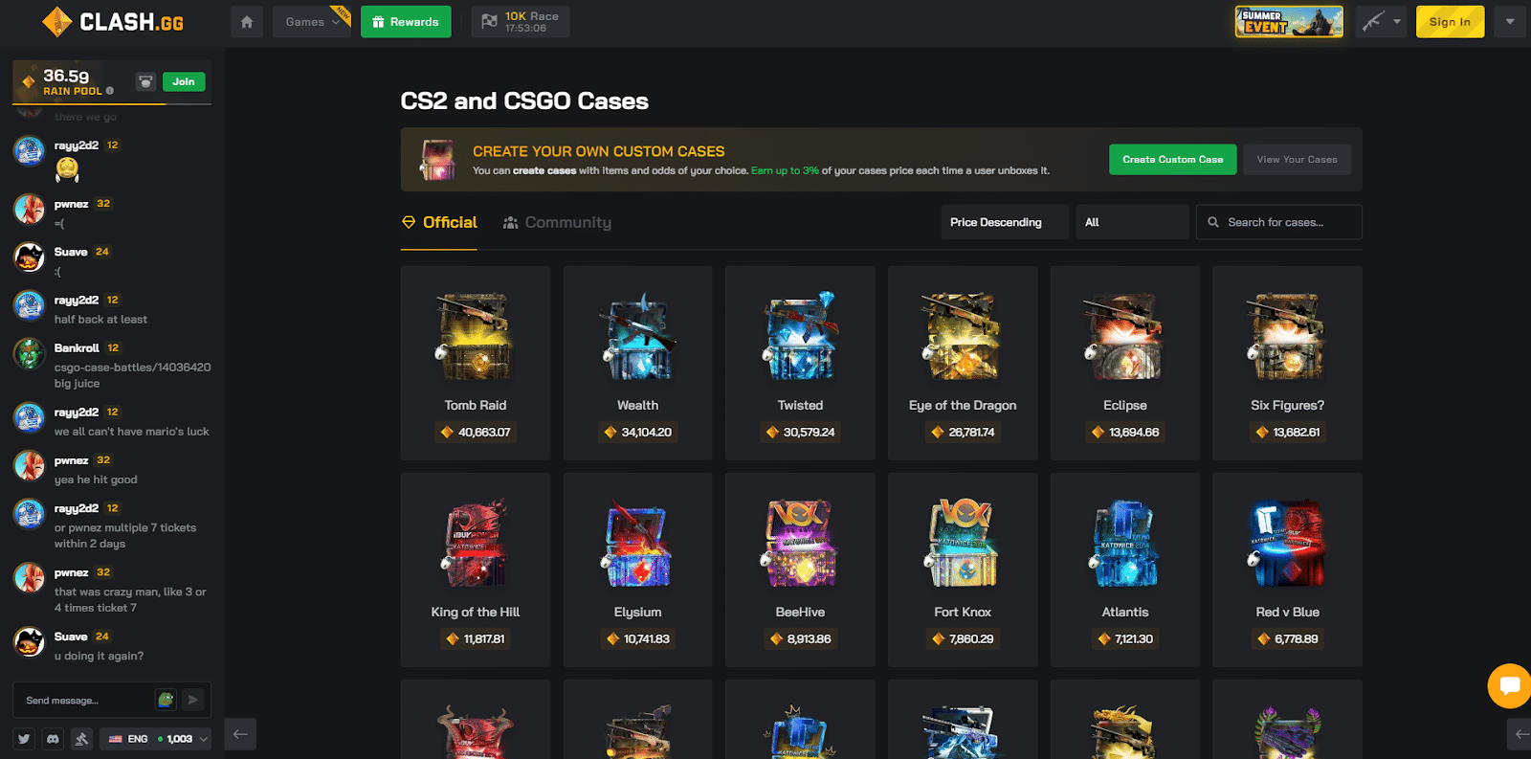The width and height of the screenshot is (1531, 759).
Task: Join the rain pool
Action: tap(184, 82)
